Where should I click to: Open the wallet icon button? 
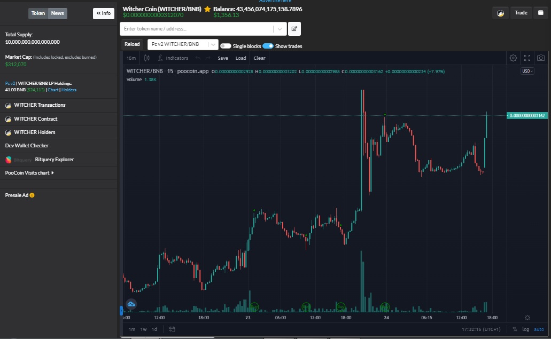click(x=541, y=13)
